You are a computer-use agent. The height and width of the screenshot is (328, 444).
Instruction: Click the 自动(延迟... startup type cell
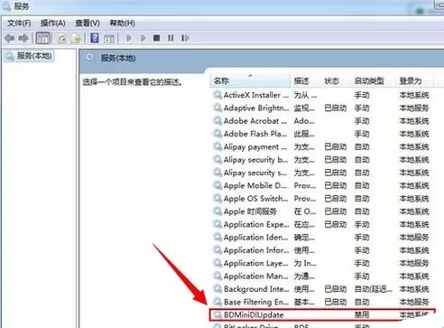[374, 289]
